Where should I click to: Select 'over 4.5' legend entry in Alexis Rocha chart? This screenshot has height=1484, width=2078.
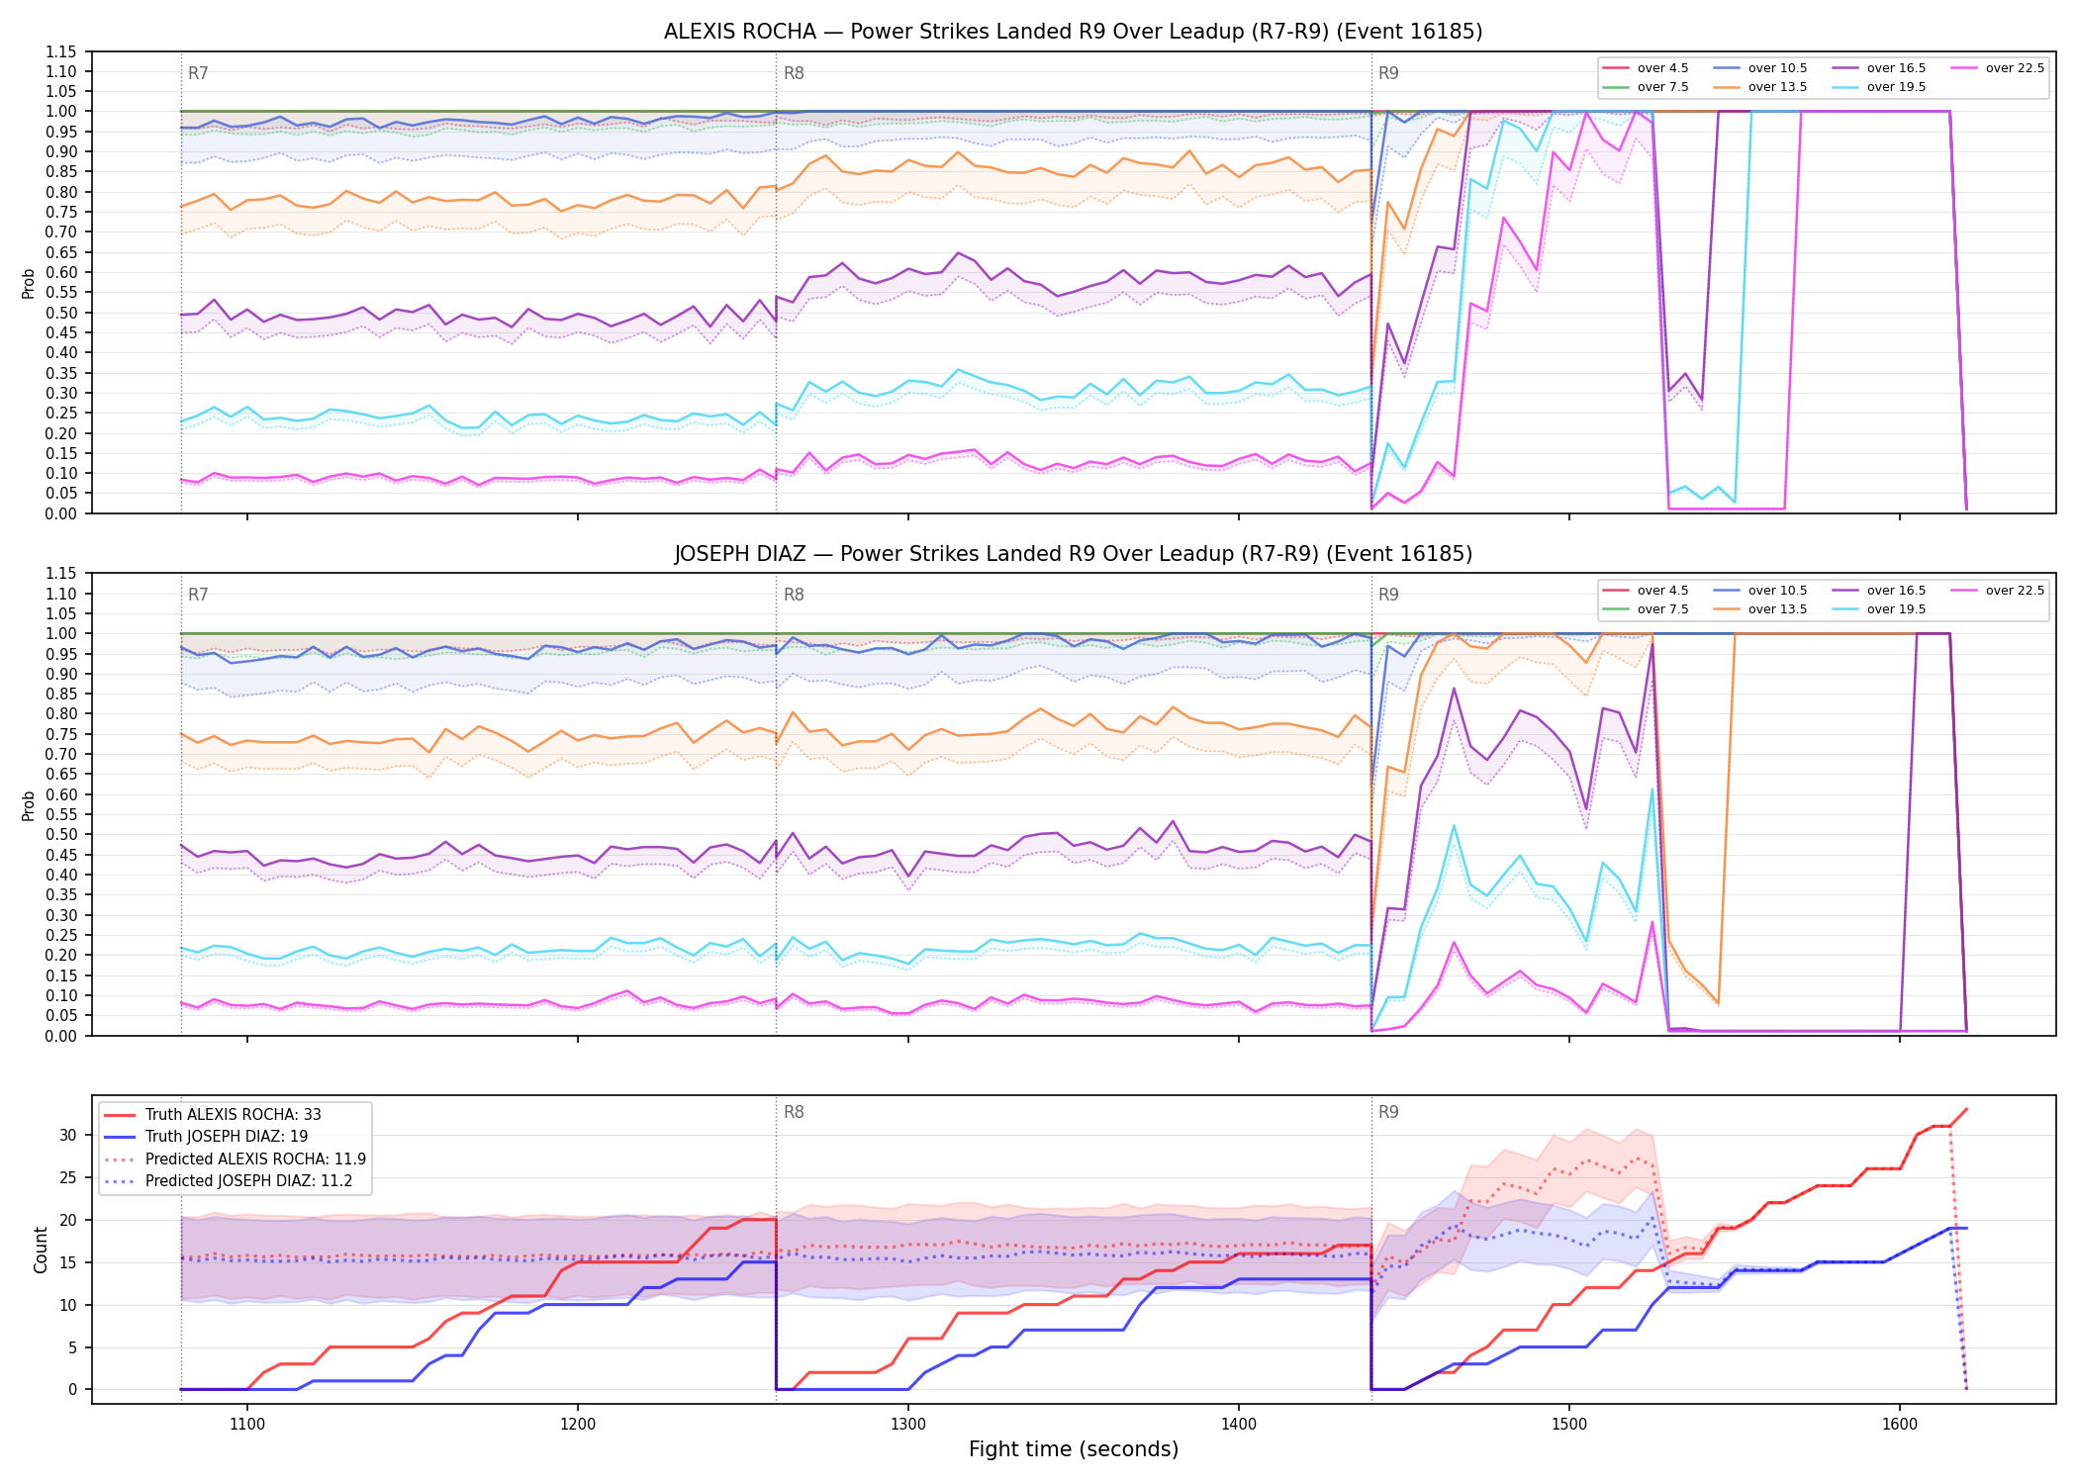(x=1646, y=68)
